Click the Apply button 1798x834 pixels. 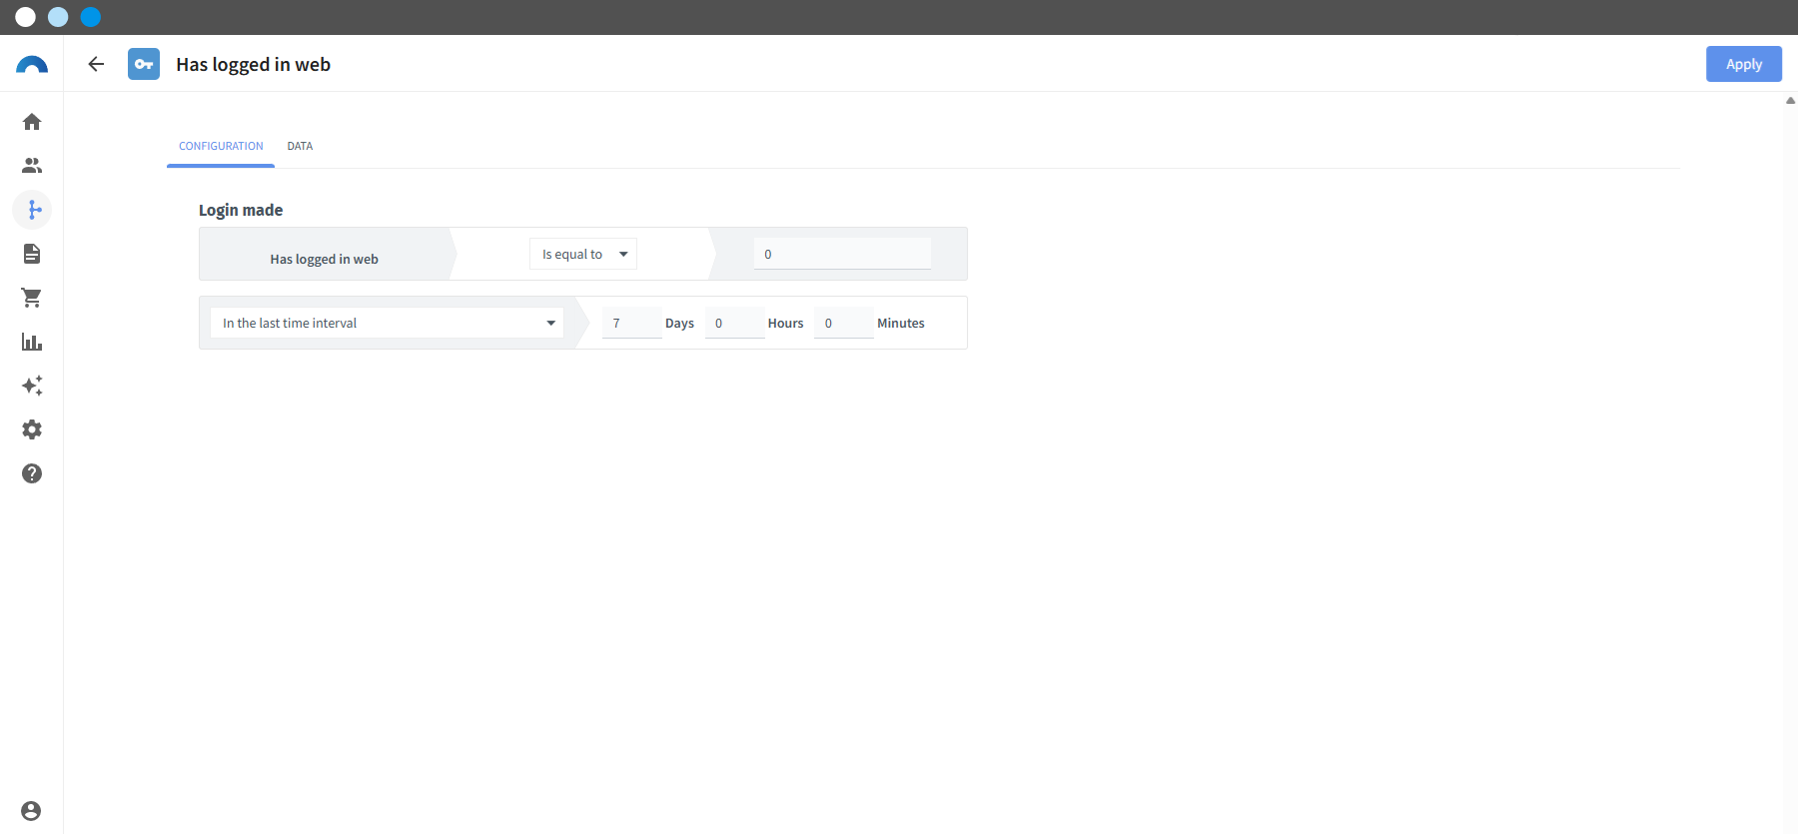tap(1744, 64)
